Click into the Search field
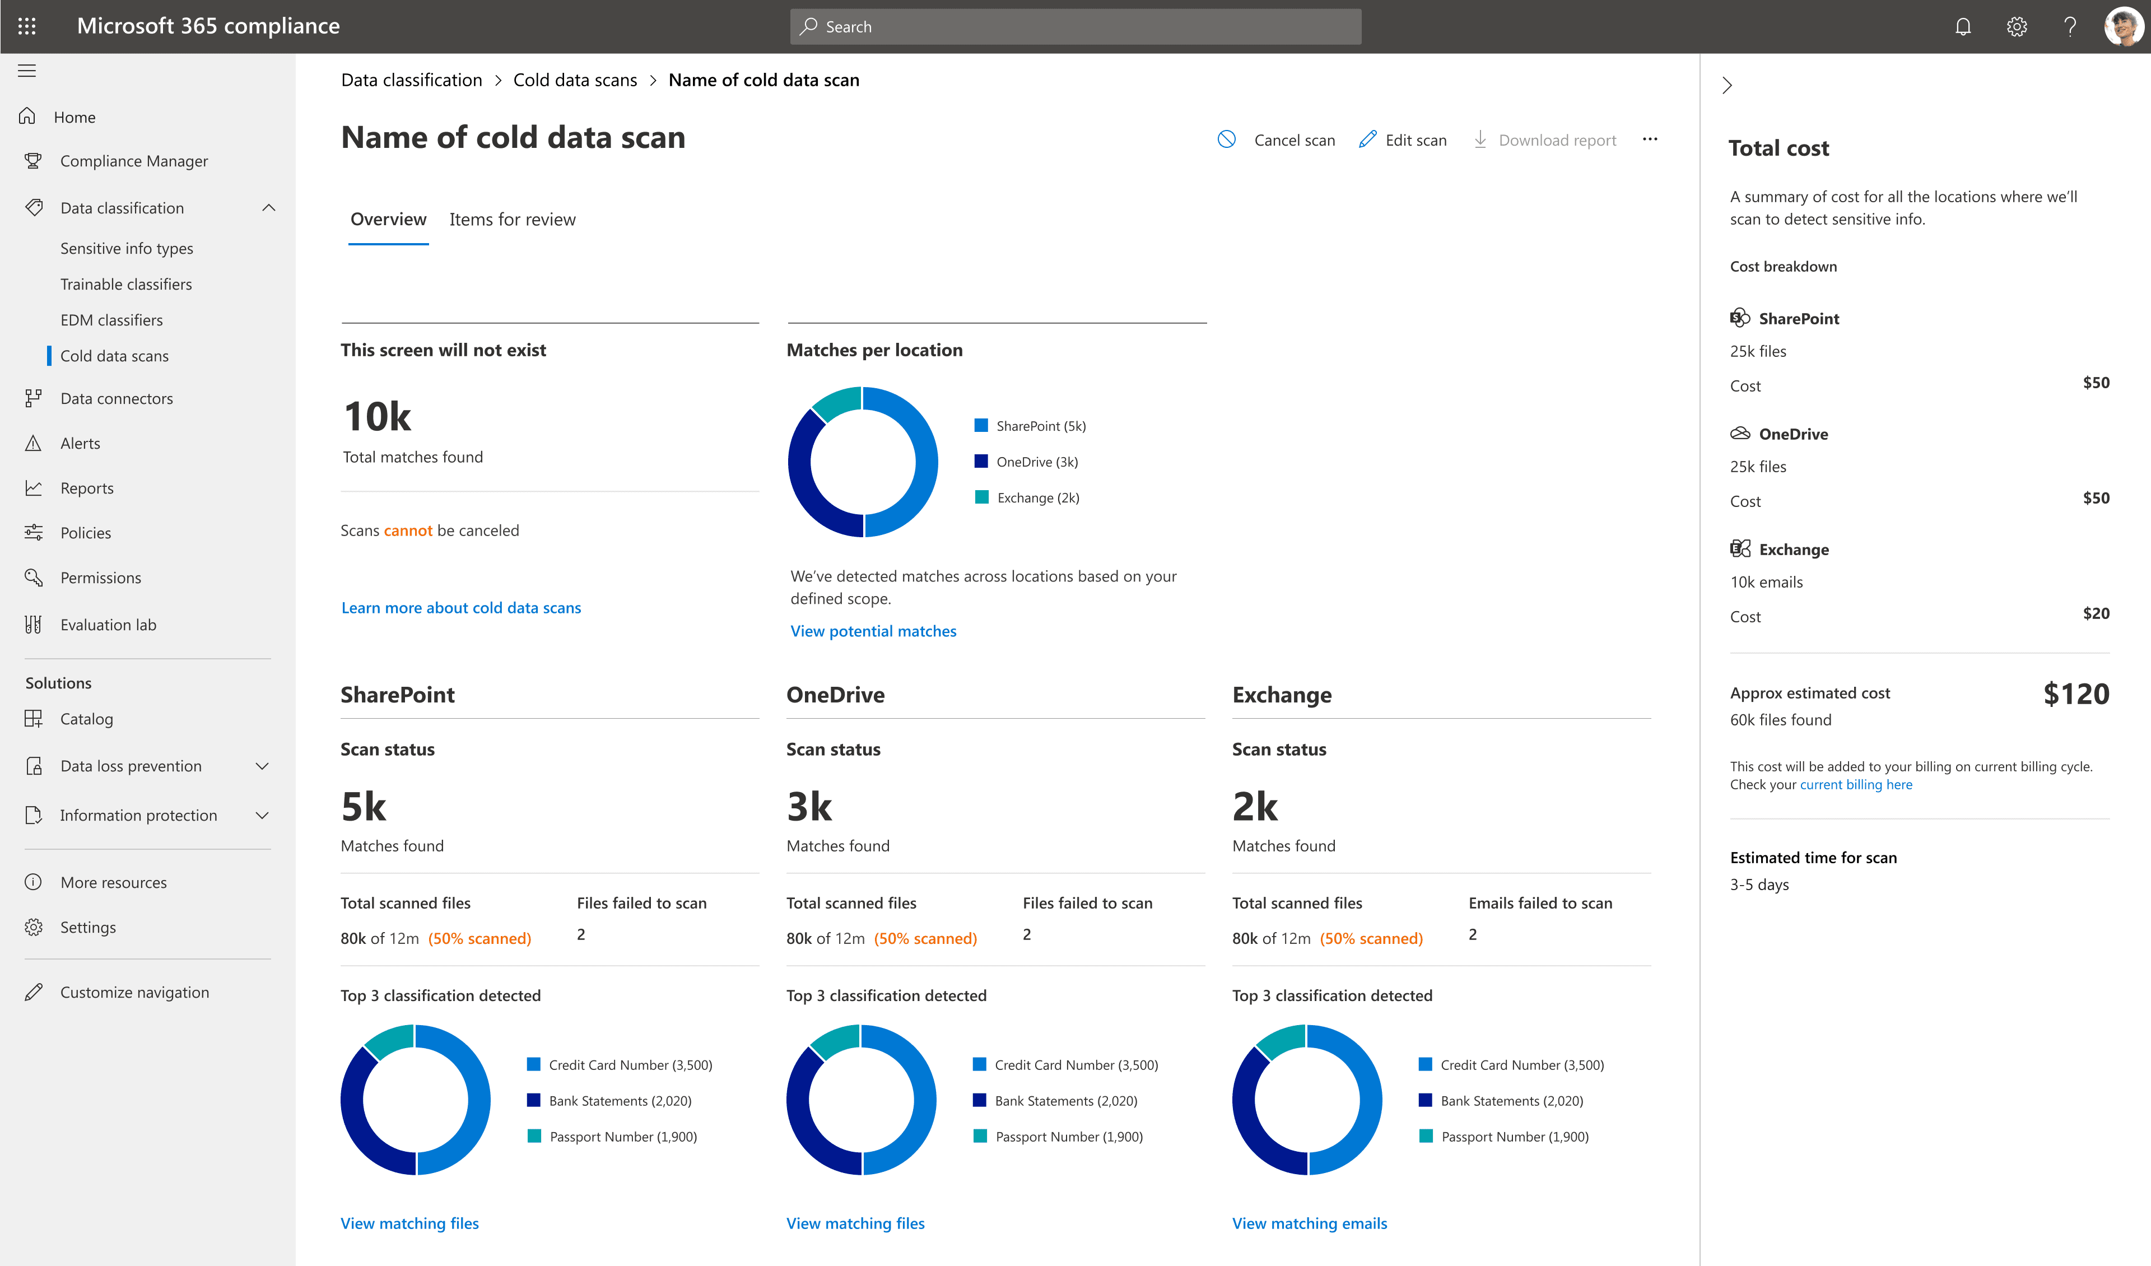 1075,26
